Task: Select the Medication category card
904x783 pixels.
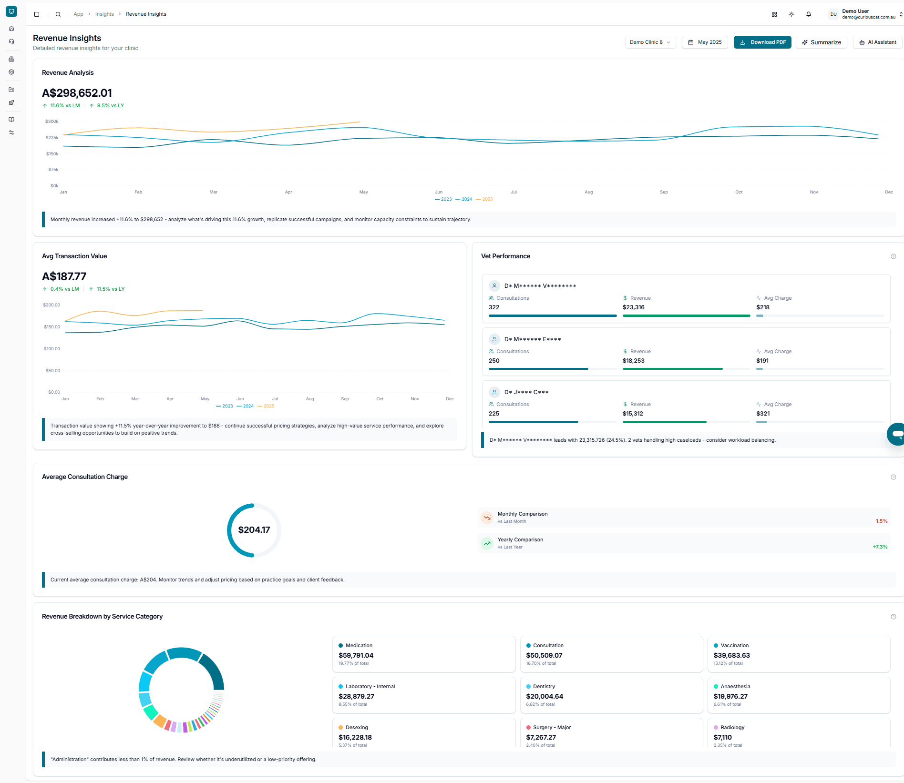Action: click(x=423, y=654)
